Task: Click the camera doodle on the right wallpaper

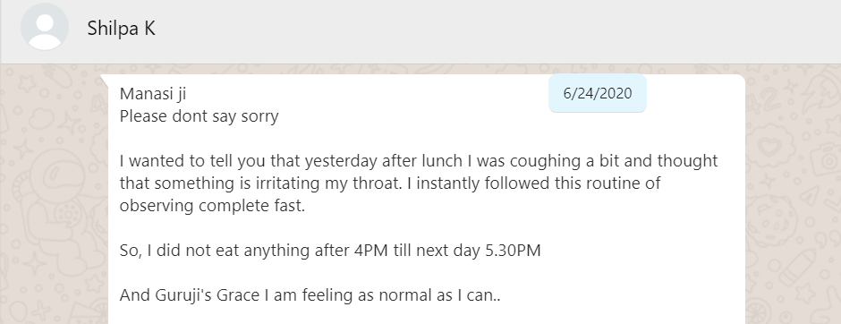Action: (824, 159)
